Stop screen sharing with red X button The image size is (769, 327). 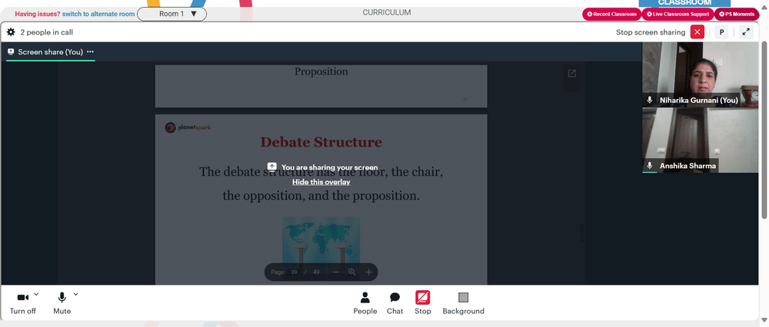pos(697,32)
